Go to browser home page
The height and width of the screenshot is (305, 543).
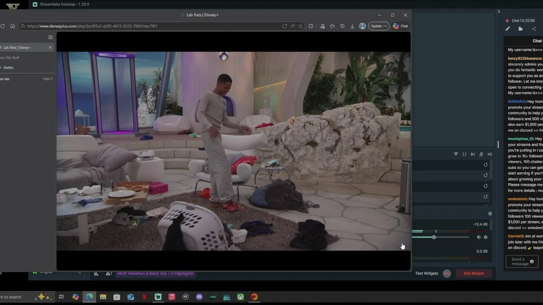pyautogui.click(x=12, y=26)
